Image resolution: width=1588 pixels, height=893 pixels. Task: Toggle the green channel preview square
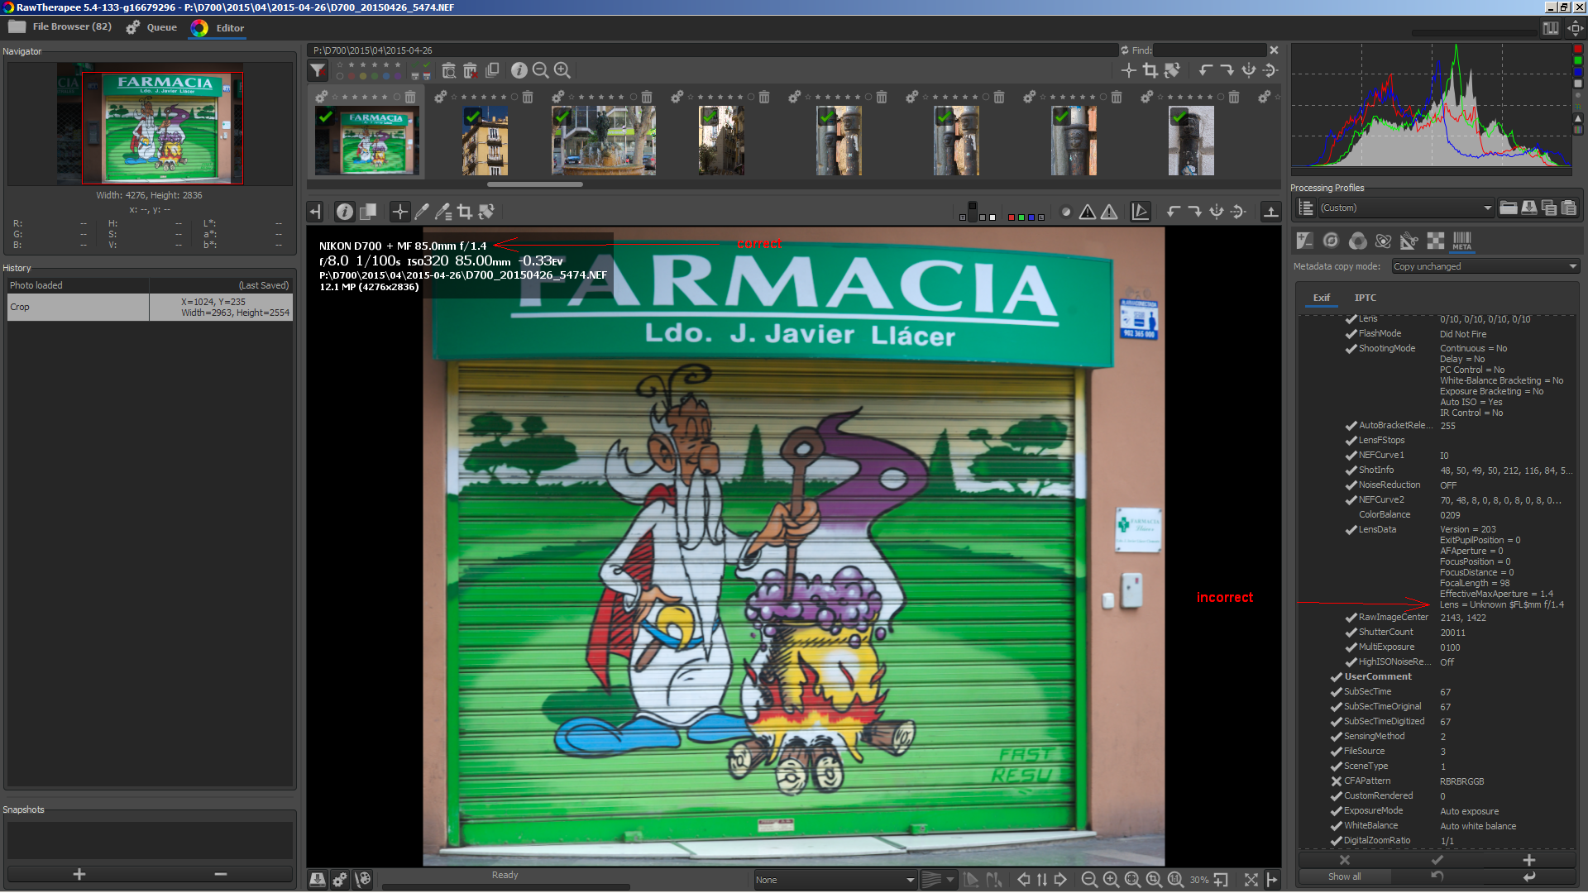click(x=1021, y=217)
